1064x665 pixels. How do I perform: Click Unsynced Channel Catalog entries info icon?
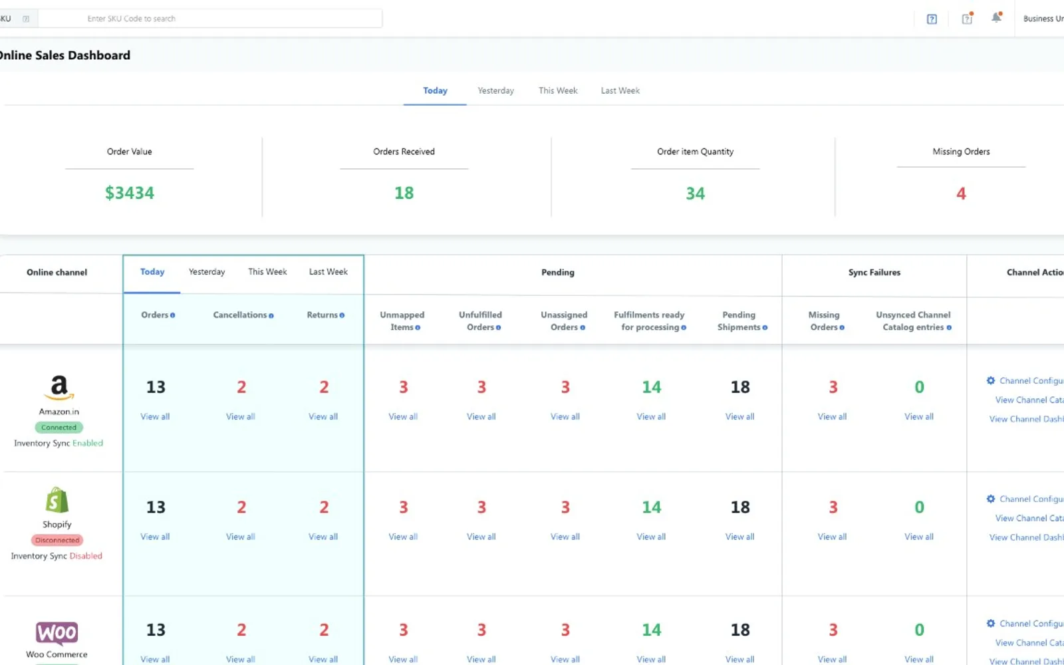tap(949, 327)
